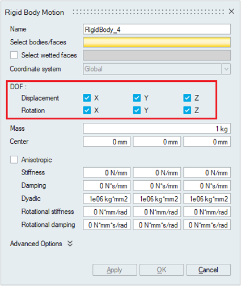Image resolution: width=241 pixels, height=286 pixels.
Task: Click the second Rotational stiffness field
Action: [x=157, y=212]
